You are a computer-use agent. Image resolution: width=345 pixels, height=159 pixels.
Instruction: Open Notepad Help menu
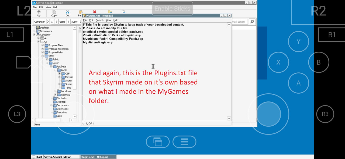[116, 20]
